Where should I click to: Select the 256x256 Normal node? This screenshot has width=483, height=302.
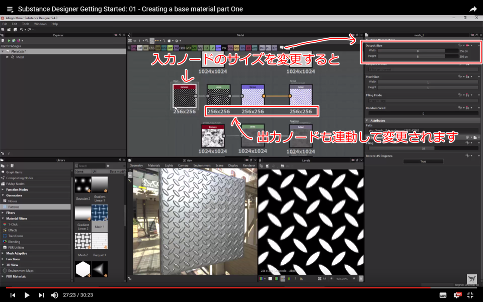pos(253,96)
